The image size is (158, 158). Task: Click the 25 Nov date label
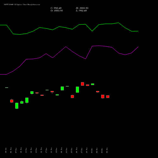[71, 150]
